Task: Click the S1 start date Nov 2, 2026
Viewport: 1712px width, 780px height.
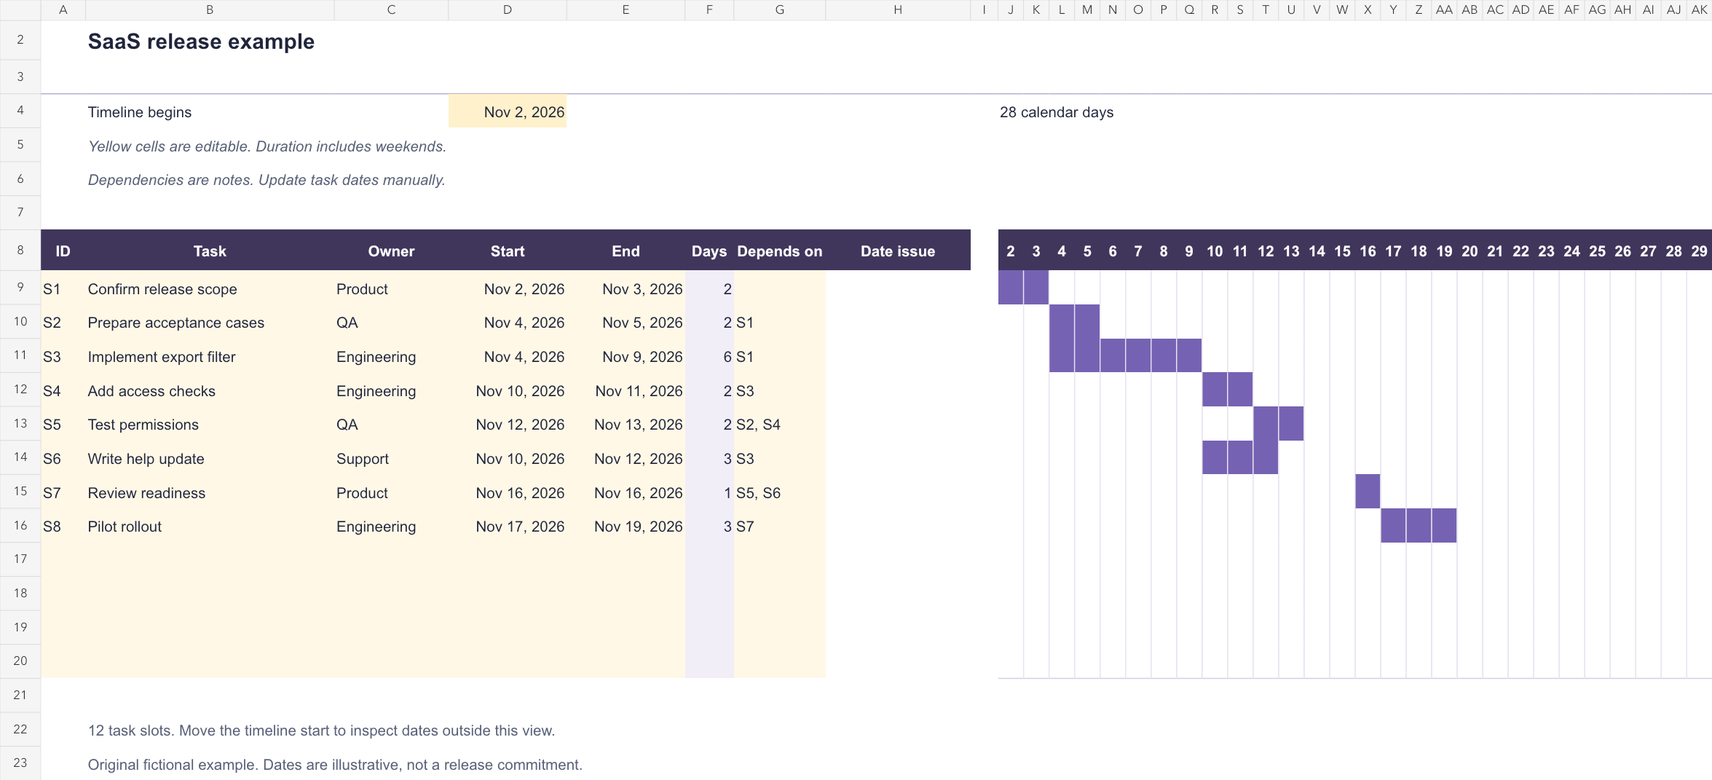Action: click(507, 289)
